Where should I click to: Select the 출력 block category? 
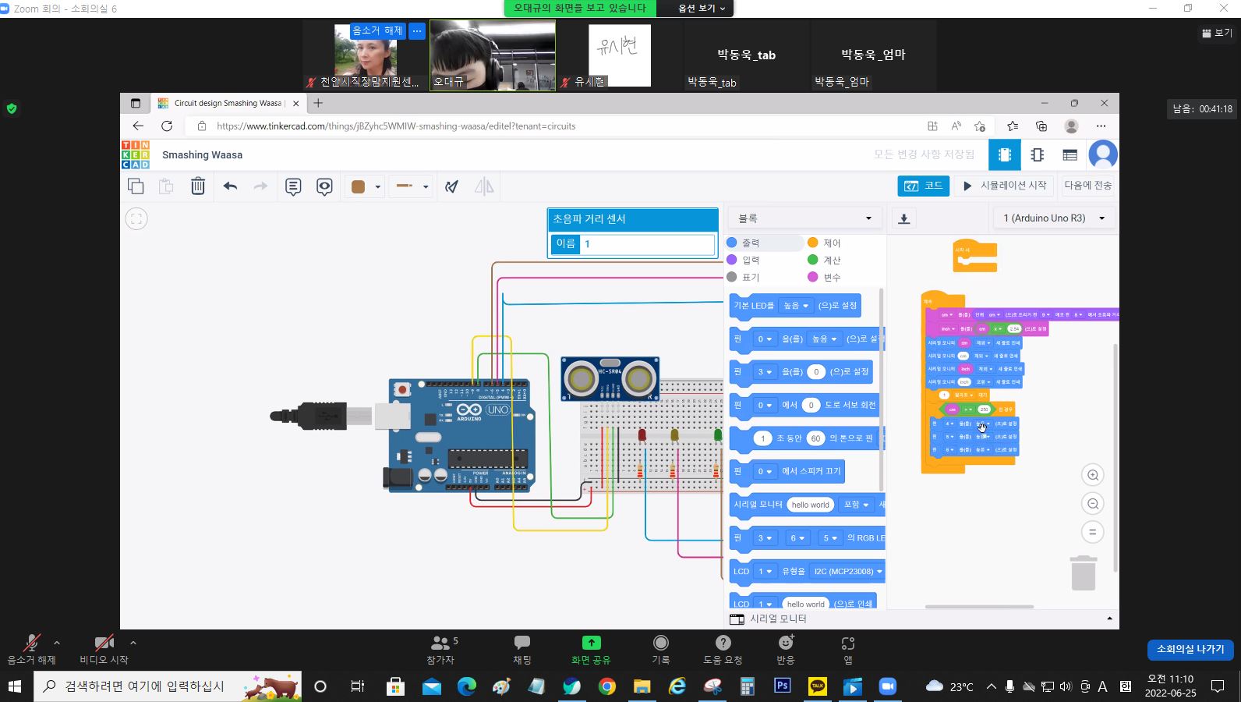[x=750, y=243]
